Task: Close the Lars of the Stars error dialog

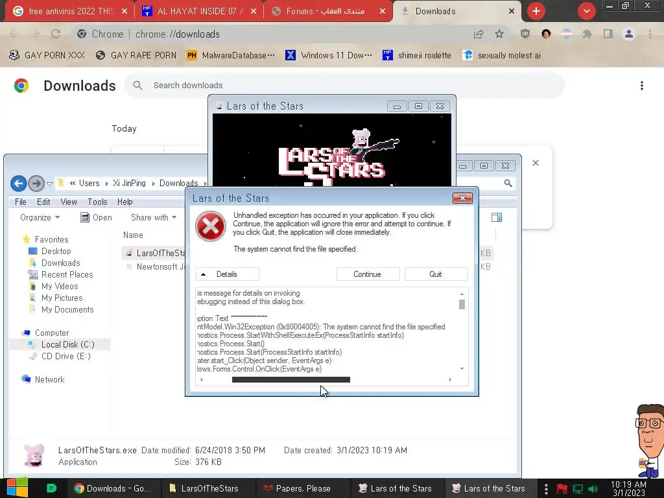Action: pyautogui.click(x=462, y=198)
